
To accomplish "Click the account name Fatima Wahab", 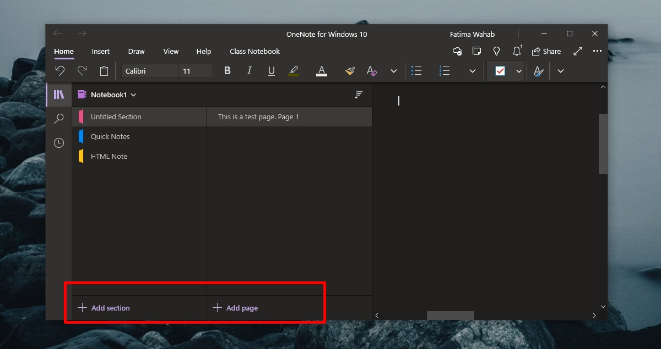I will (472, 34).
